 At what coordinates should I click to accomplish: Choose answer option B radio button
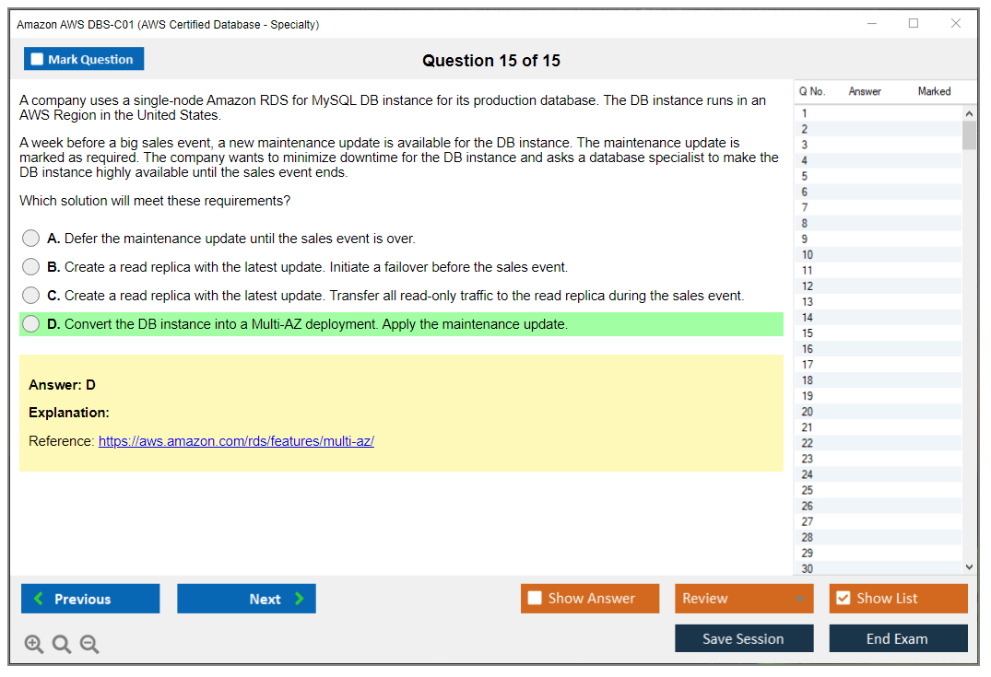pyautogui.click(x=31, y=267)
